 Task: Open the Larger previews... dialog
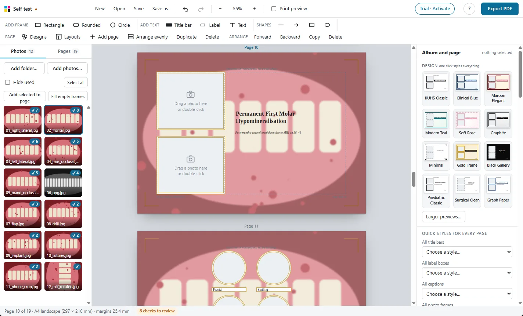[444, 217]
